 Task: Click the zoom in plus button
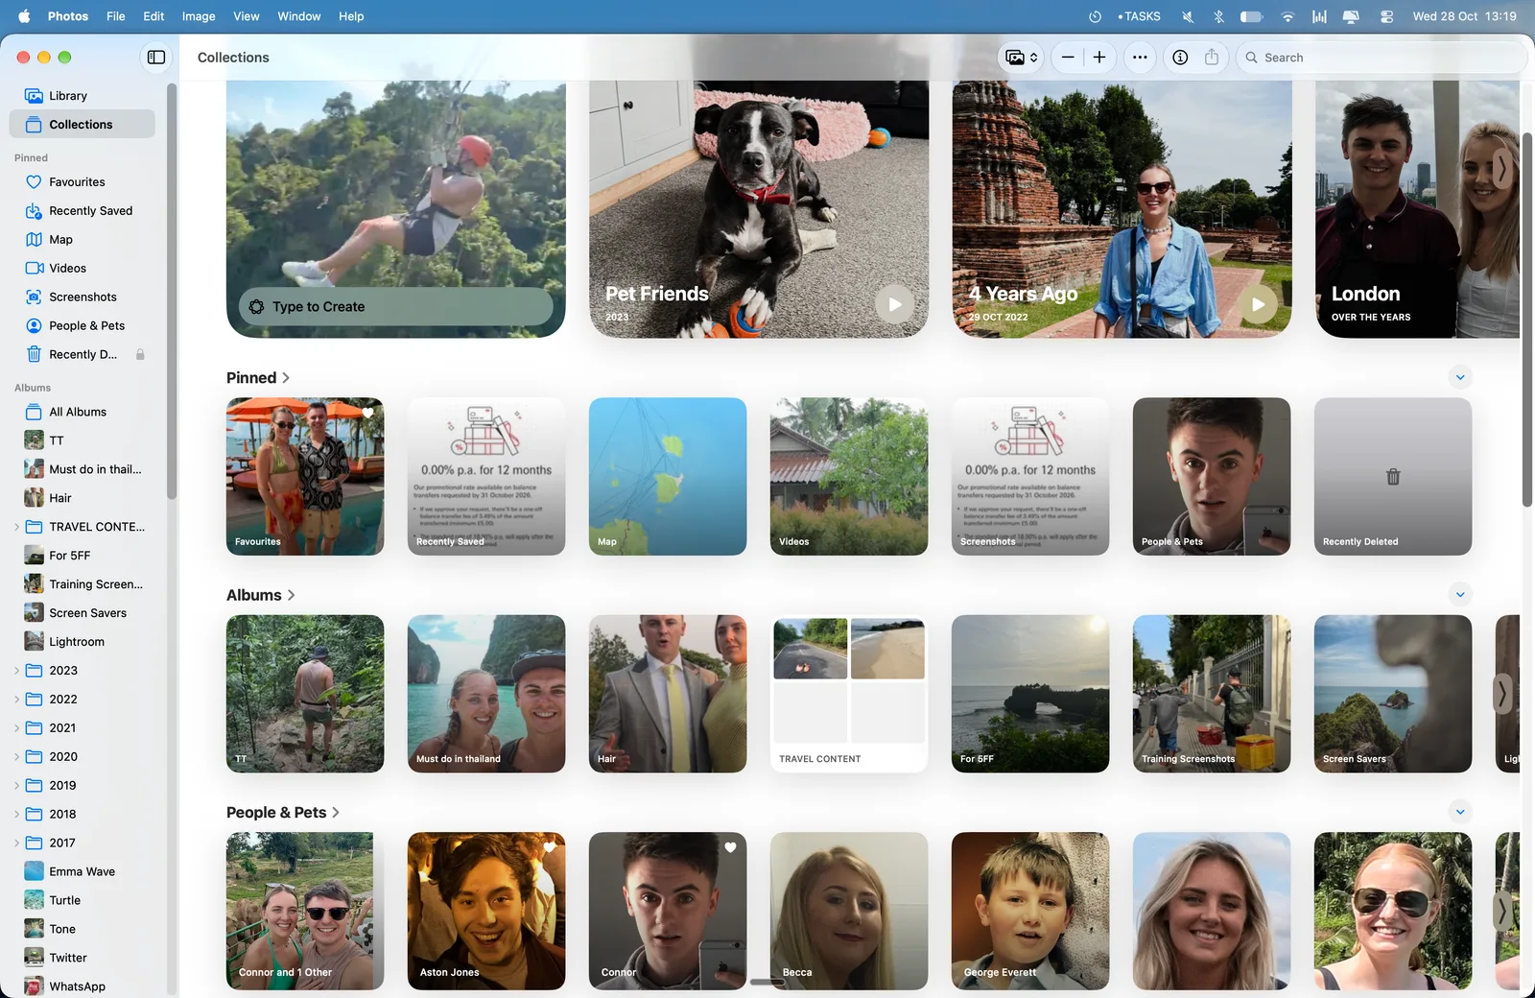[1099, 58]
